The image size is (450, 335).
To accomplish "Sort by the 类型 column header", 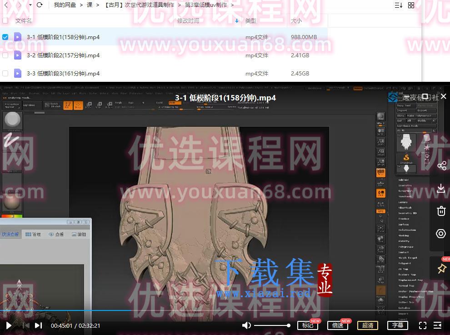I will coord(250,20).
